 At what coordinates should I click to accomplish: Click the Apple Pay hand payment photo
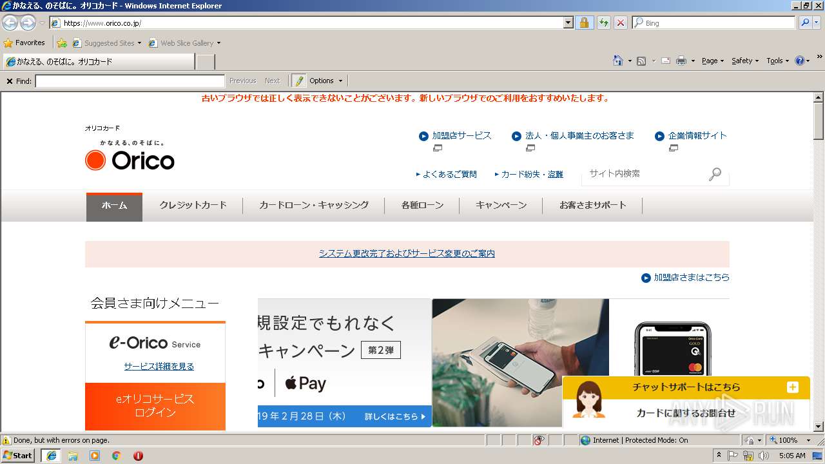[520, 363]
